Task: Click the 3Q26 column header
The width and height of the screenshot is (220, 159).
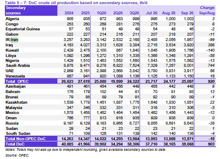Action: (134, 13)
